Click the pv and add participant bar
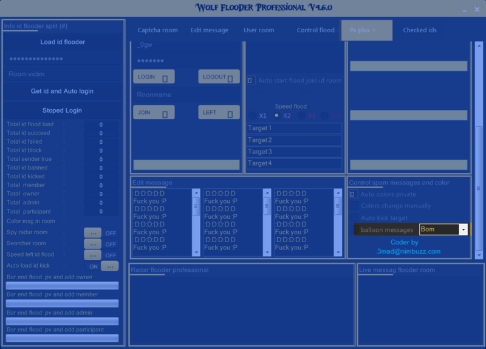Viewport: 486px width, 349px height. (x=63, y=338)
